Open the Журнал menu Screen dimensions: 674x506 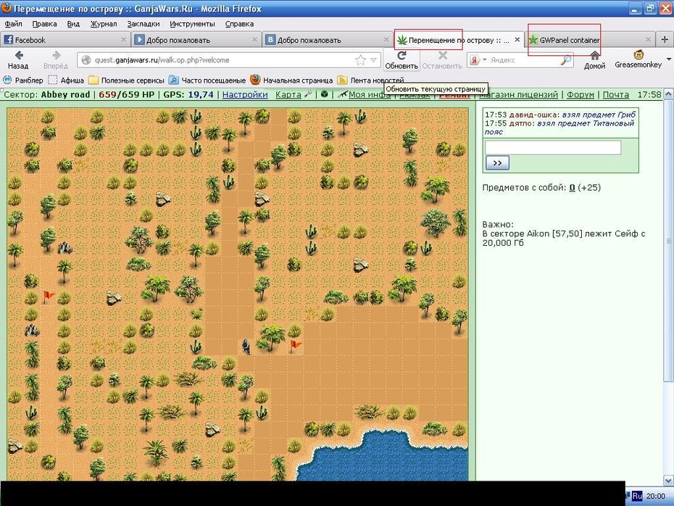click(x=103, y=24)
